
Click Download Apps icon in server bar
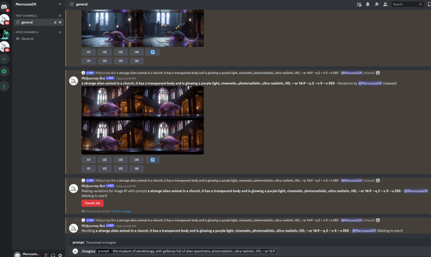(x=5, y=86)
